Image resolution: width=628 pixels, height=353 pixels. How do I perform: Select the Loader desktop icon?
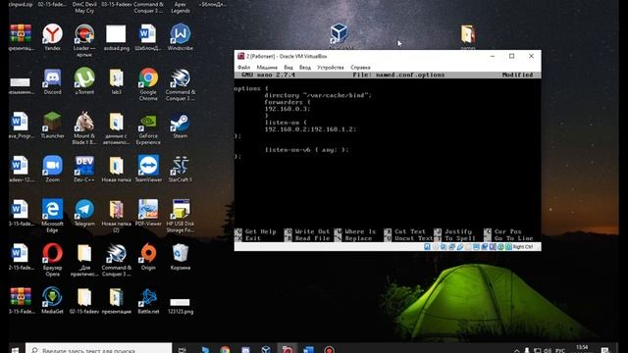(x=84, y=40)
